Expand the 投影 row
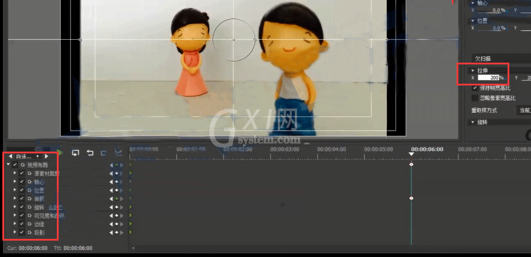 pos(15,232)
